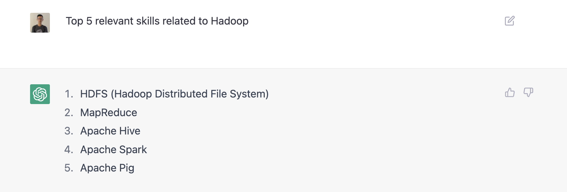Viewport: 567px width, 192px height.
Task: Click the green ChatGPT logo avatar
Action: click(x=40, y=94)
